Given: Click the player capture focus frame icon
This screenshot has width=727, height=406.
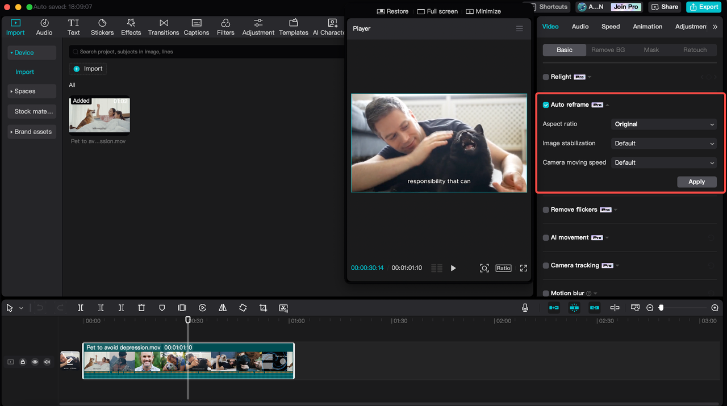Looking at the screenshot, I should tap(484, 268).
